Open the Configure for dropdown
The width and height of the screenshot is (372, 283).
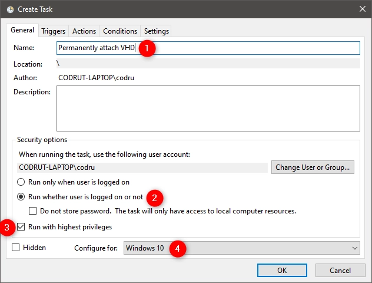coord(241,248)
